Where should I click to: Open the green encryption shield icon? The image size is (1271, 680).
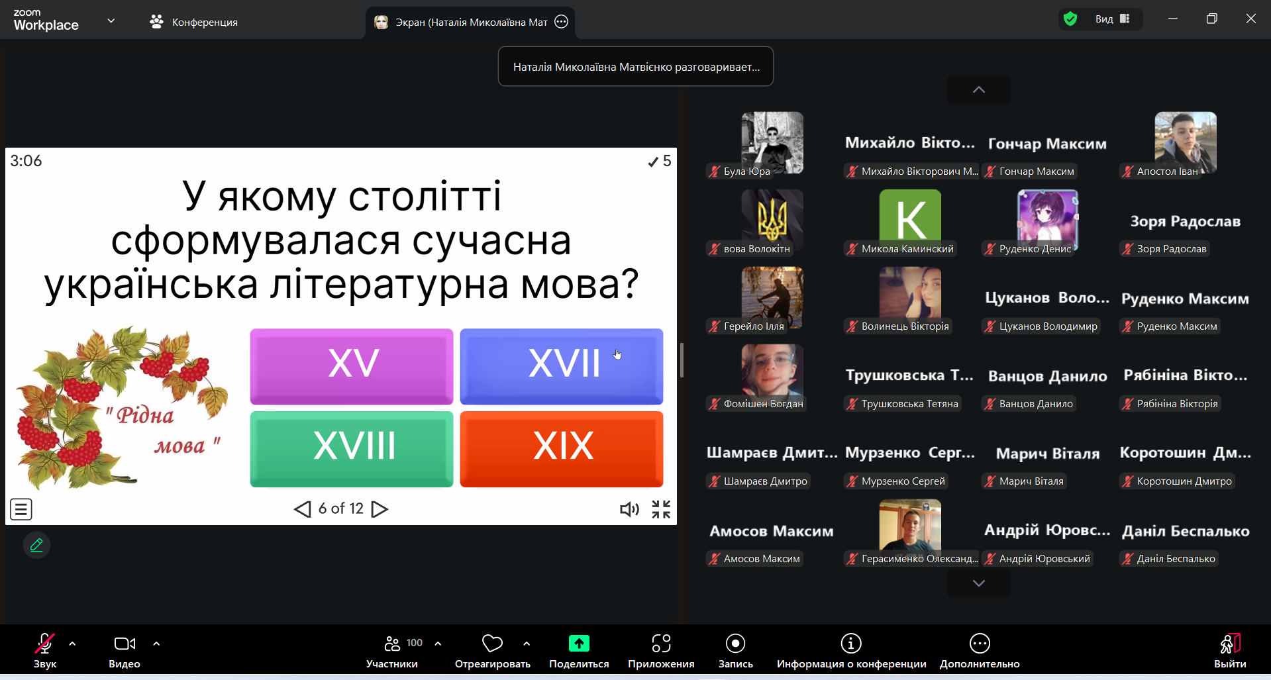[x=1070, y=19]
